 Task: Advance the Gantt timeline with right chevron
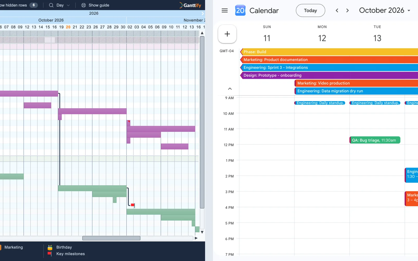202,13
